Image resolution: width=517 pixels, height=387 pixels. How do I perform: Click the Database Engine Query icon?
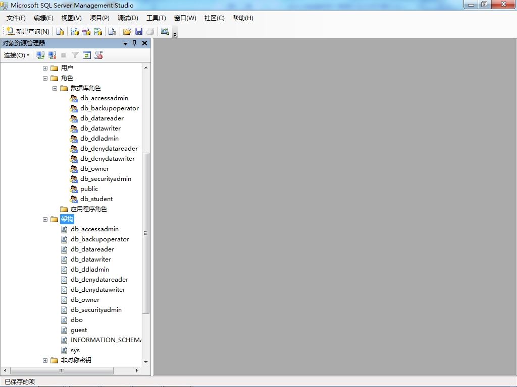point(60,31)
